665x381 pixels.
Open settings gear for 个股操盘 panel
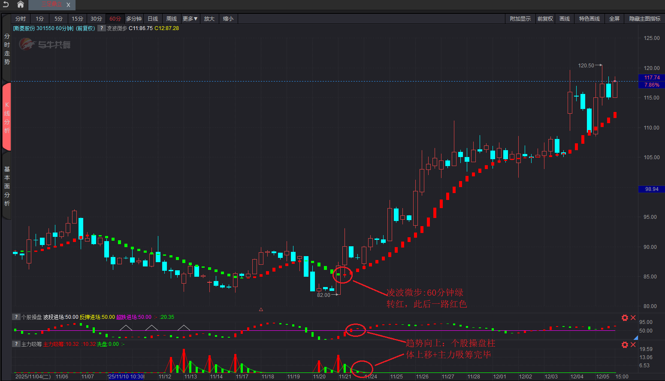(x=625, y=317)
